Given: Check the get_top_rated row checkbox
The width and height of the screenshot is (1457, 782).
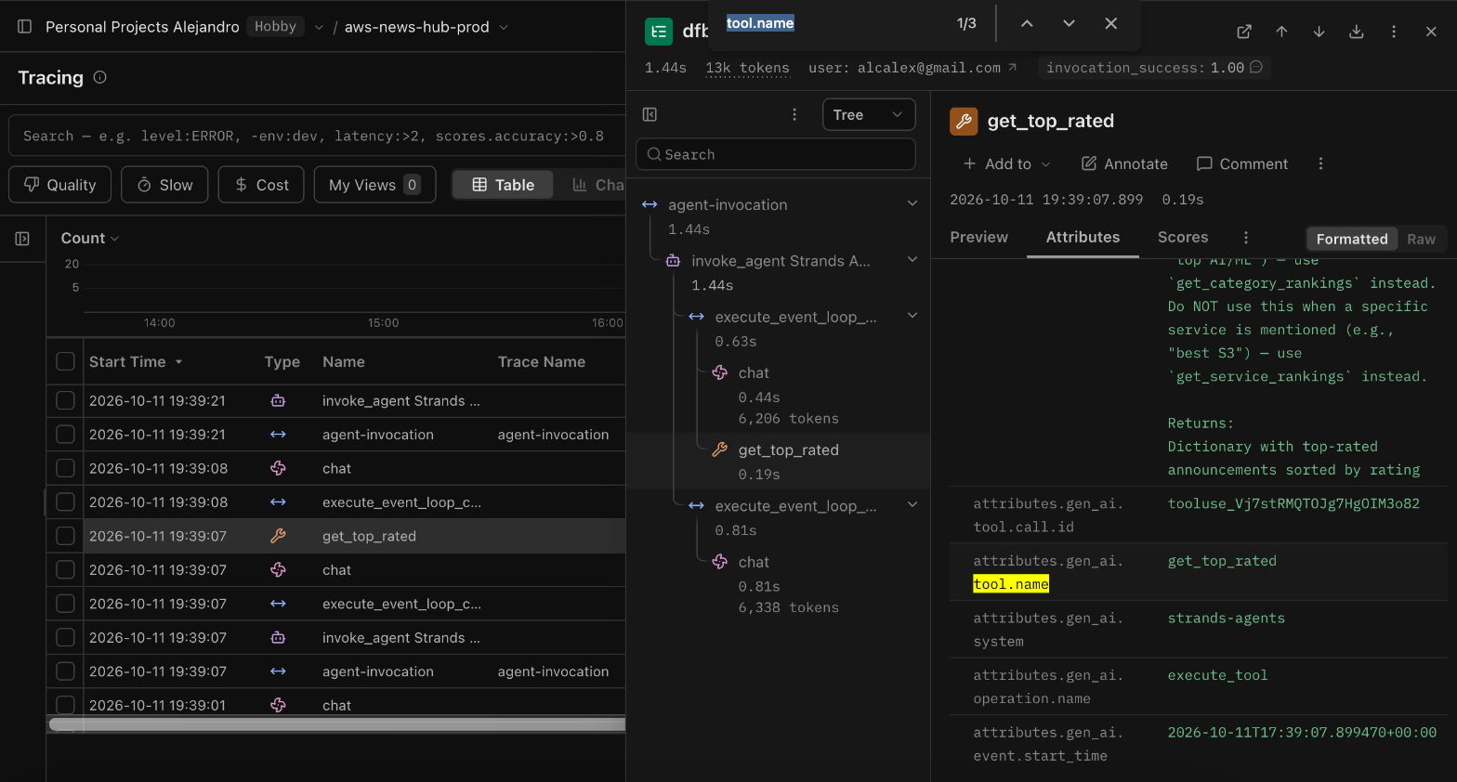Looking at the screenshot, I should (65, 536).
